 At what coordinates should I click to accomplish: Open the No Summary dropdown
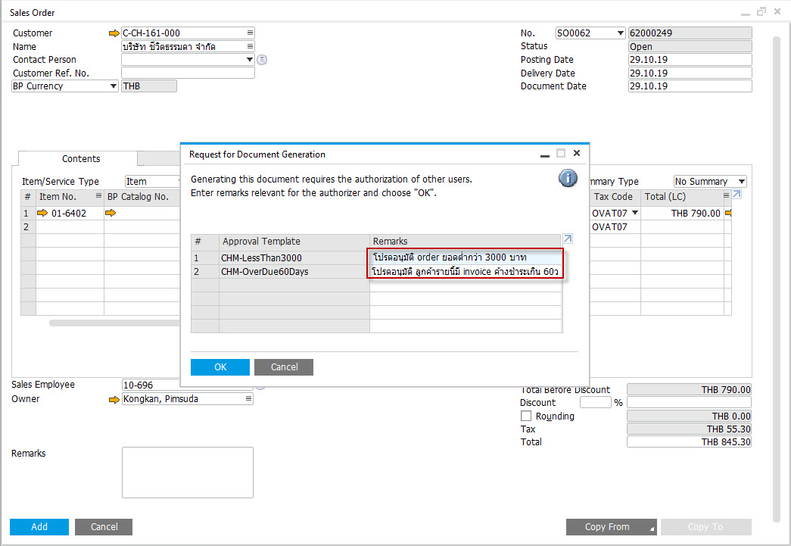(742, 182)
